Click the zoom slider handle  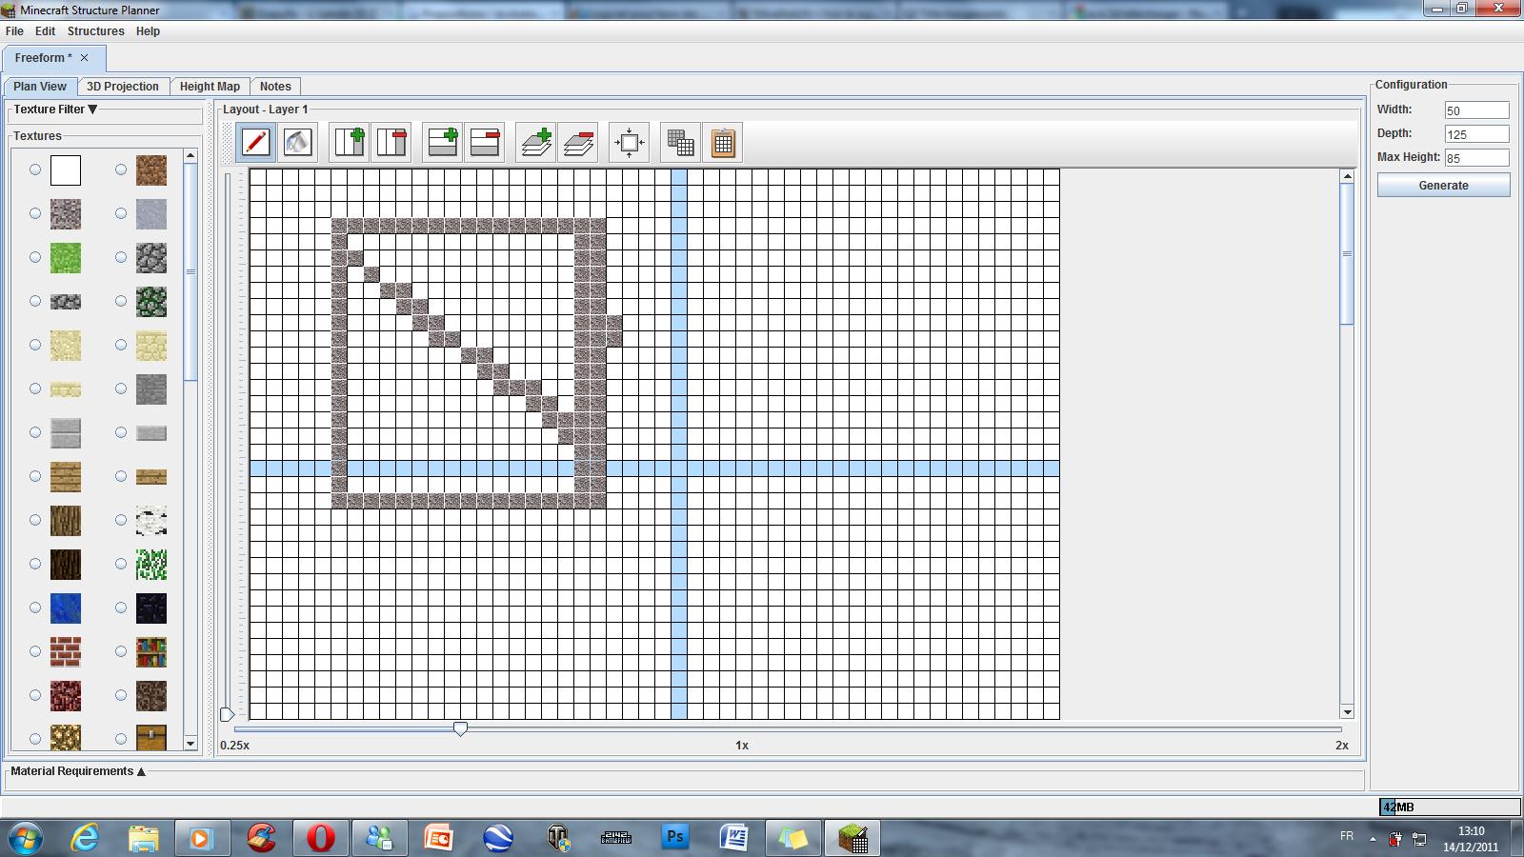pos(460,728)
